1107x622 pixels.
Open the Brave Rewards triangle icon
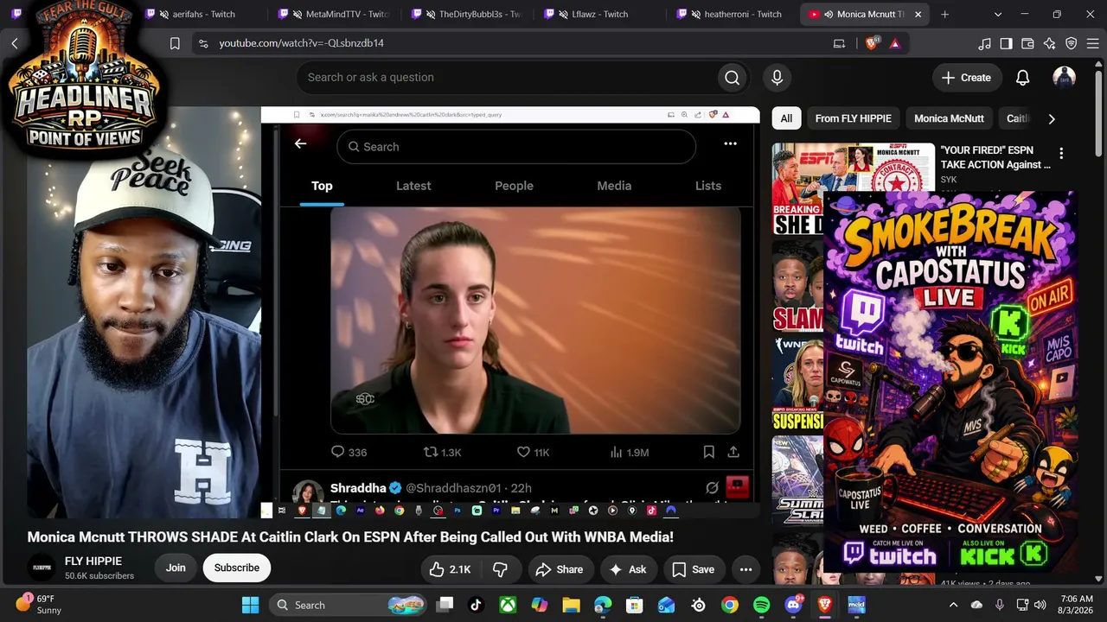895,43
